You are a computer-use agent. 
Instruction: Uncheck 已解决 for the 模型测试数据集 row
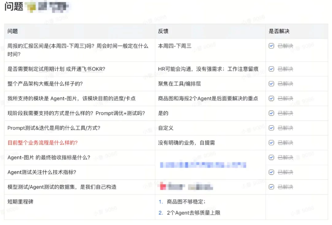(272, 187)
